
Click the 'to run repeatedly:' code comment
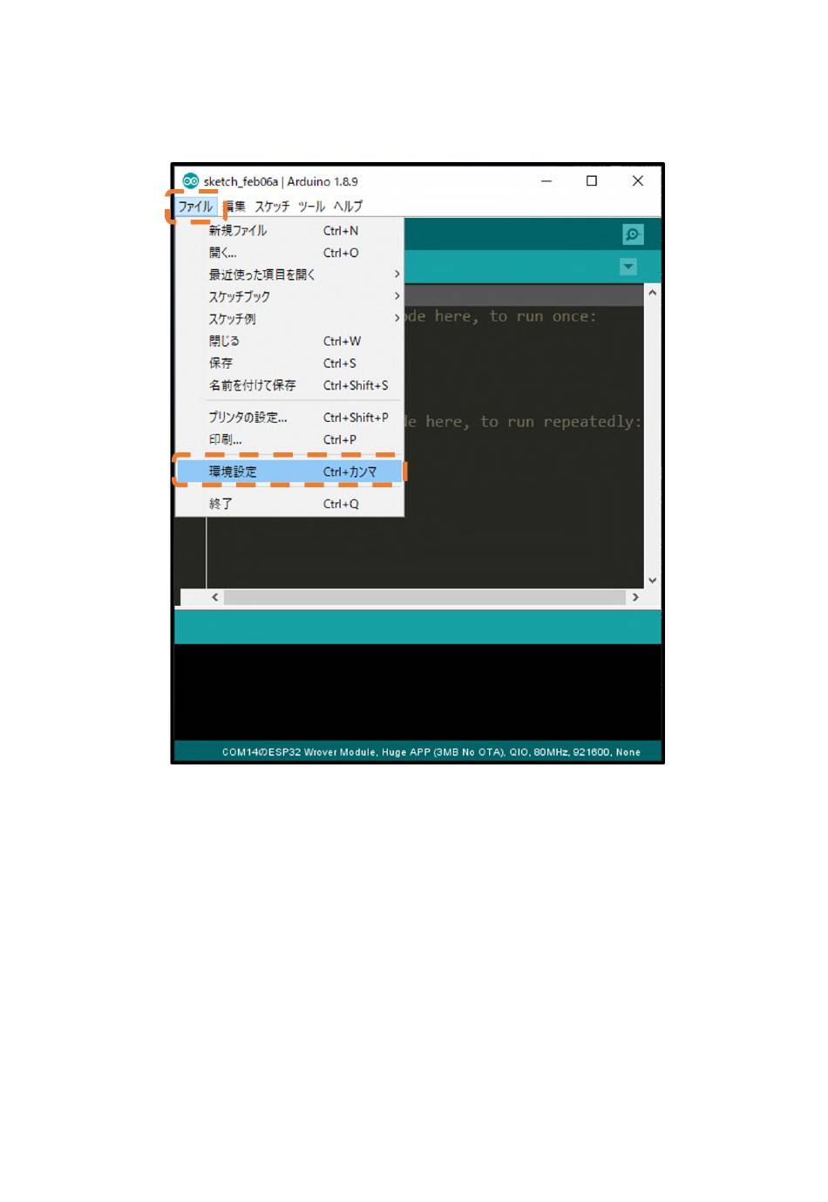click(x=561, y=422)
